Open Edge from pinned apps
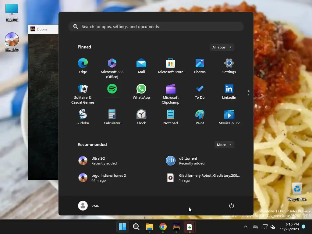This screenshot has height=234, width=312. [x=83, y=66]
